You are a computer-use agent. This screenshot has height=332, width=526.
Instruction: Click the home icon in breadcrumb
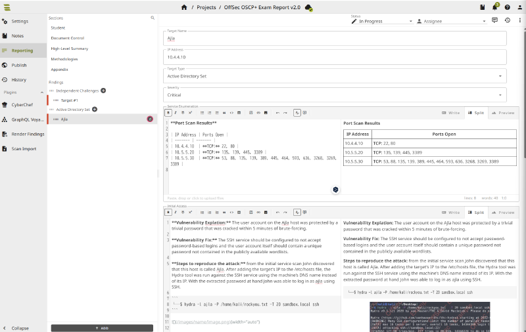click(184, 7)
